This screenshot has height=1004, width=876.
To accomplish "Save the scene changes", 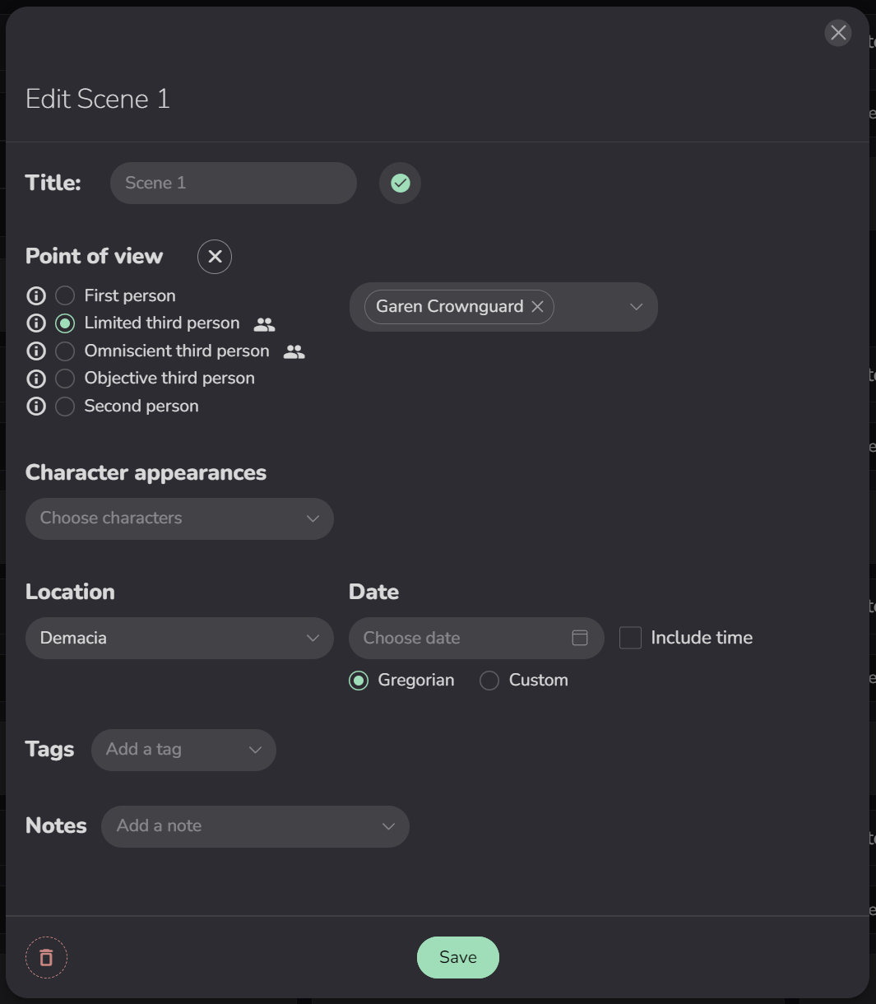I will click(x=458, y=957).
